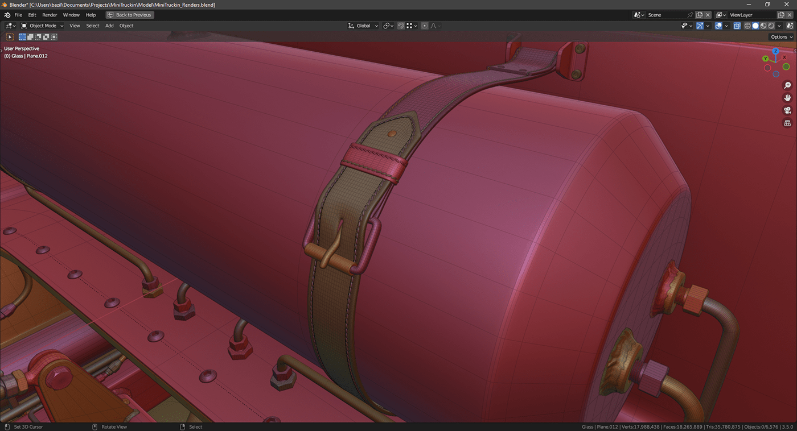Click the Z axis on navigation gizmo
The width and height of the screenshot is (797, 431).
775,51
